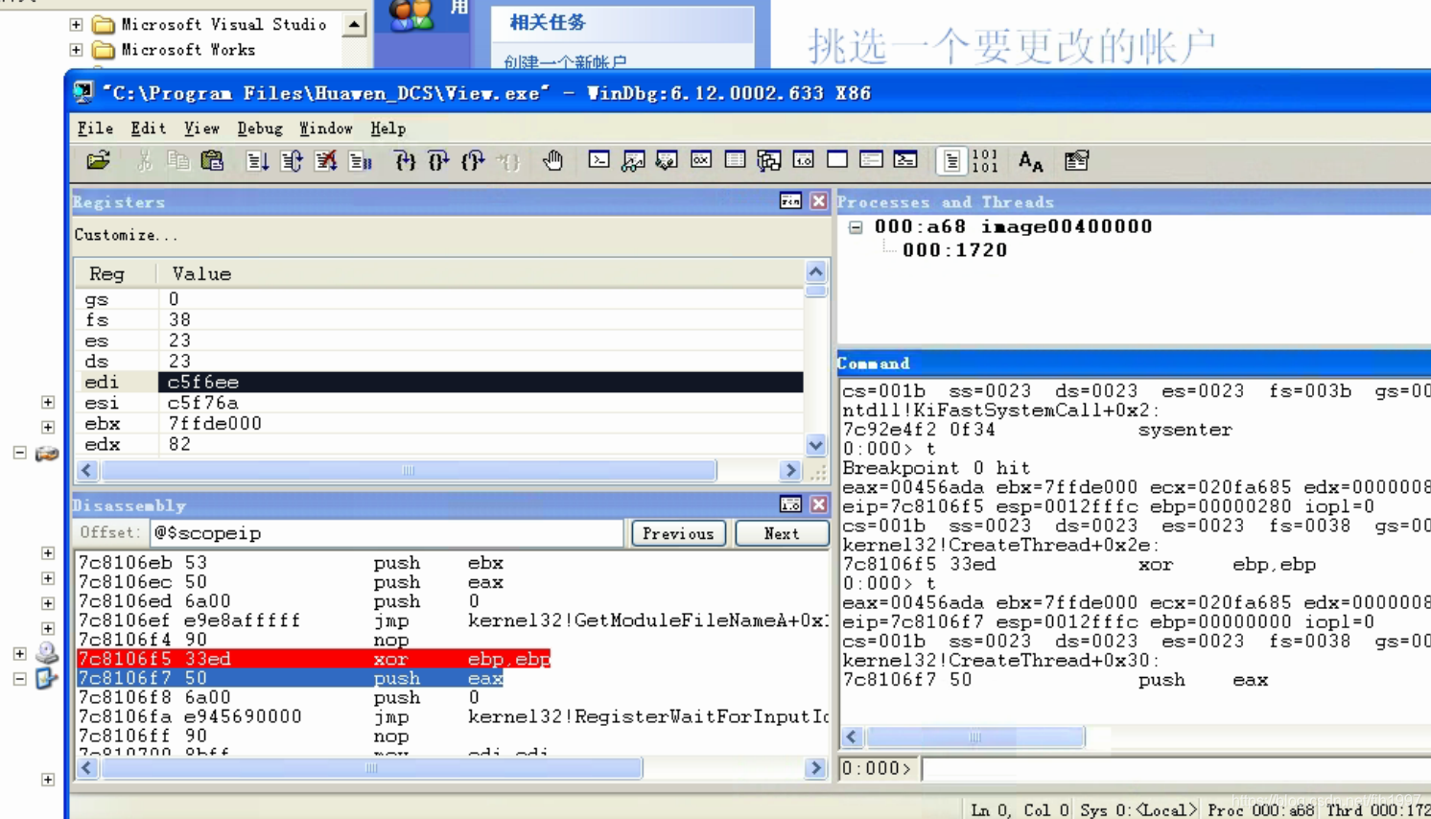
Task: Select the edi register row
Action: (x=439, y=382)
